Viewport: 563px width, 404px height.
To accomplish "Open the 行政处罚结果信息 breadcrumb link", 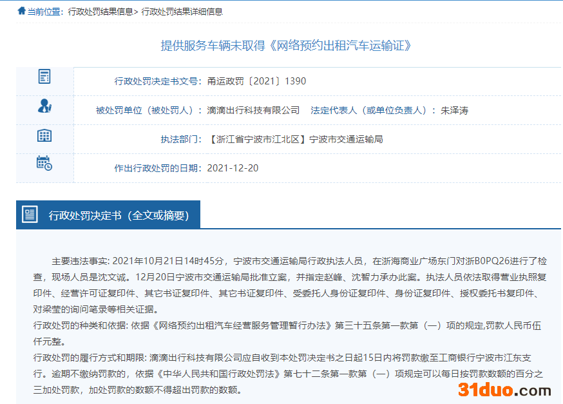I will (x=100, y=12).
